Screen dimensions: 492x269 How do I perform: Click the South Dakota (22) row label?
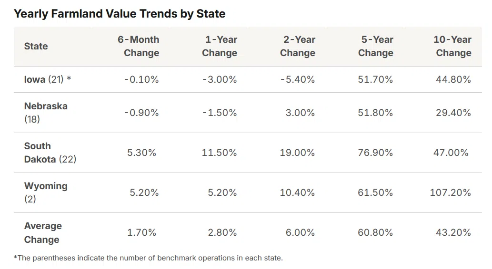(x=50, y=153)
